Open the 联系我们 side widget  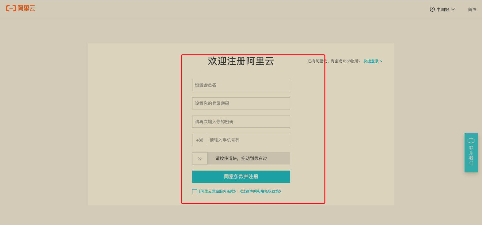(471, 153)
